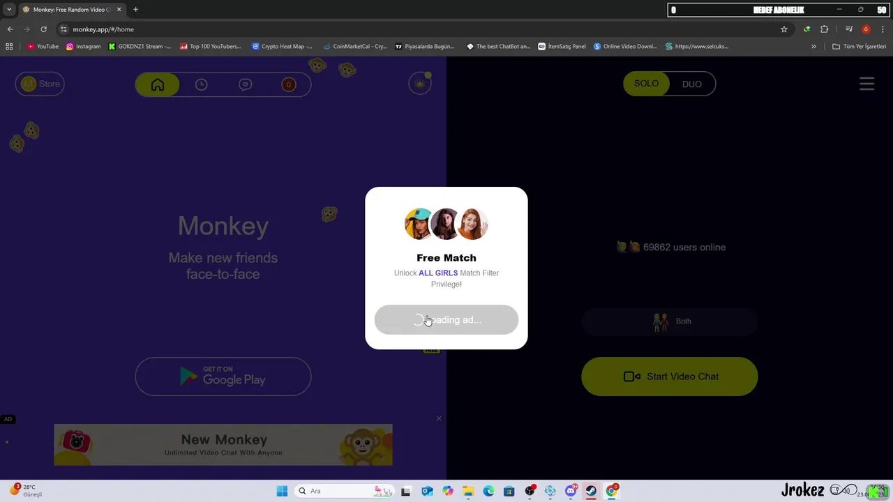Viewport: 893px width, 502px height.
Task: Open the CoinMarketCal bookmark
Action: (354, 47)
